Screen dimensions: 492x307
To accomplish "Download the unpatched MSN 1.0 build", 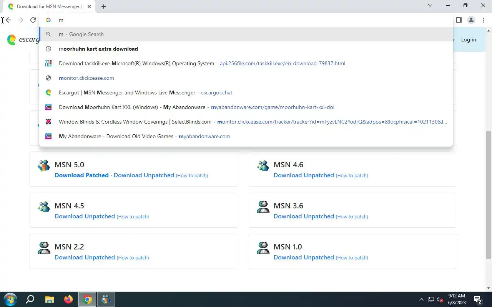I will point(304,257).
